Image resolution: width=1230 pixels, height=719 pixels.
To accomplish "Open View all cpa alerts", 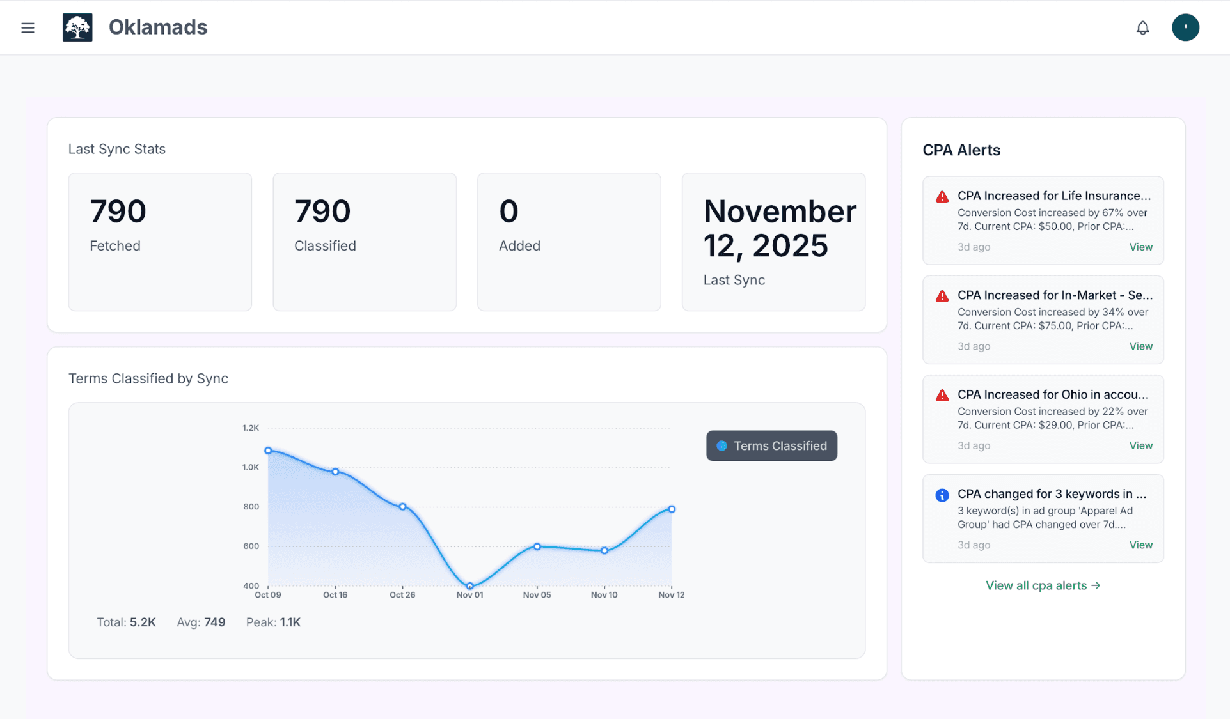I will coord(1042,585).
